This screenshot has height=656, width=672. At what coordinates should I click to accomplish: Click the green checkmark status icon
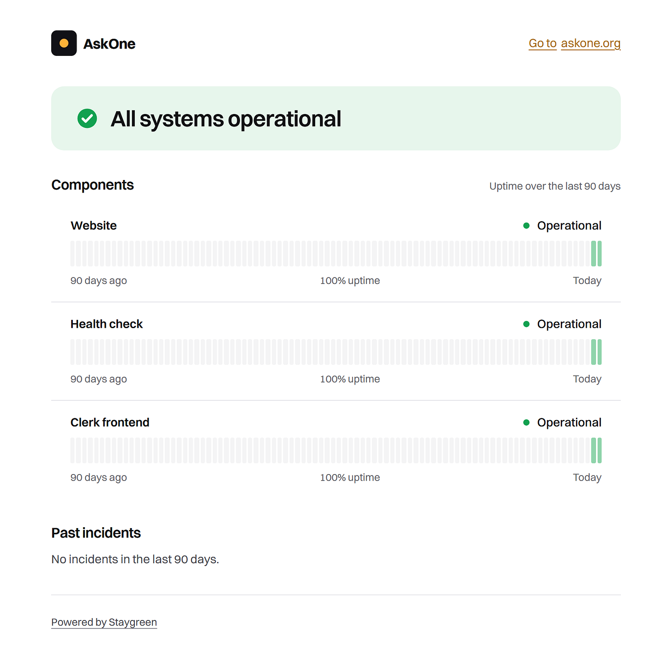pos(87,118)
